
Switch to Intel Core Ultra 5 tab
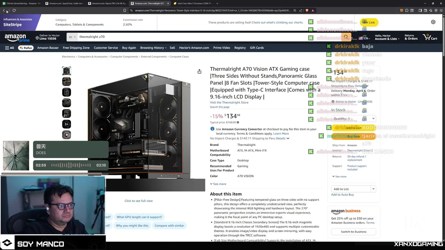click(193, 3)
